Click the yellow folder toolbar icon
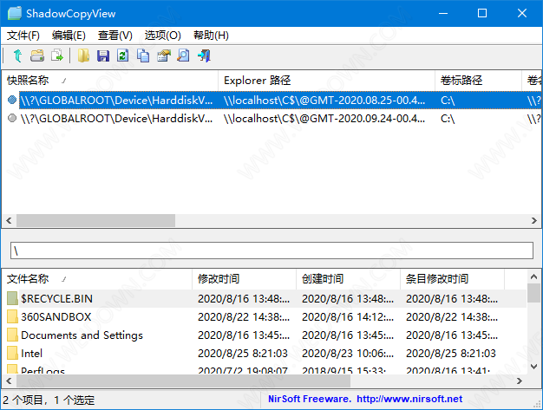This screenshot has height=410, width=543. point(83,55)
